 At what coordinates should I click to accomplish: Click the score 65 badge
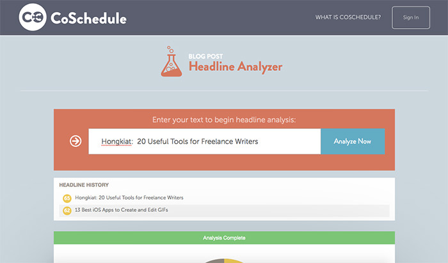point(67,198)
